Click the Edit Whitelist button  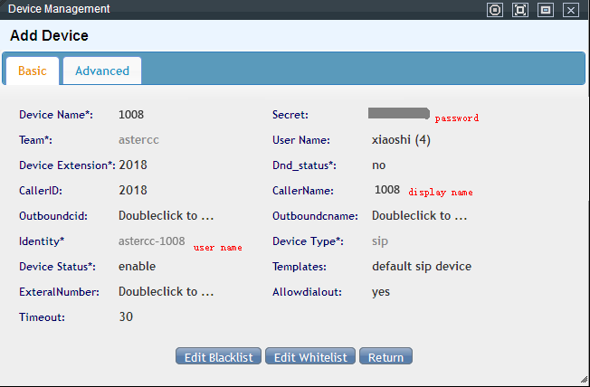(310, 357)
